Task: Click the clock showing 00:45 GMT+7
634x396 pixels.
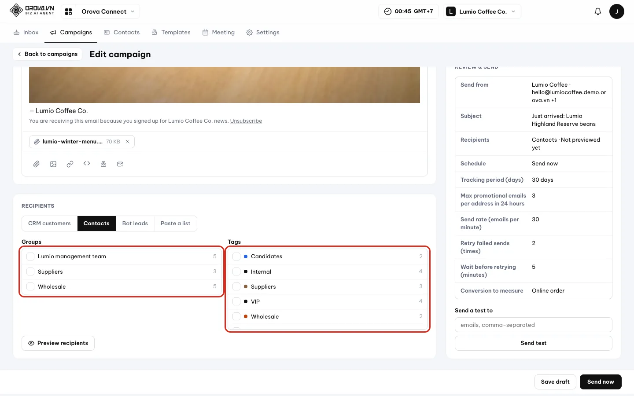Action: tap(409, 11)
